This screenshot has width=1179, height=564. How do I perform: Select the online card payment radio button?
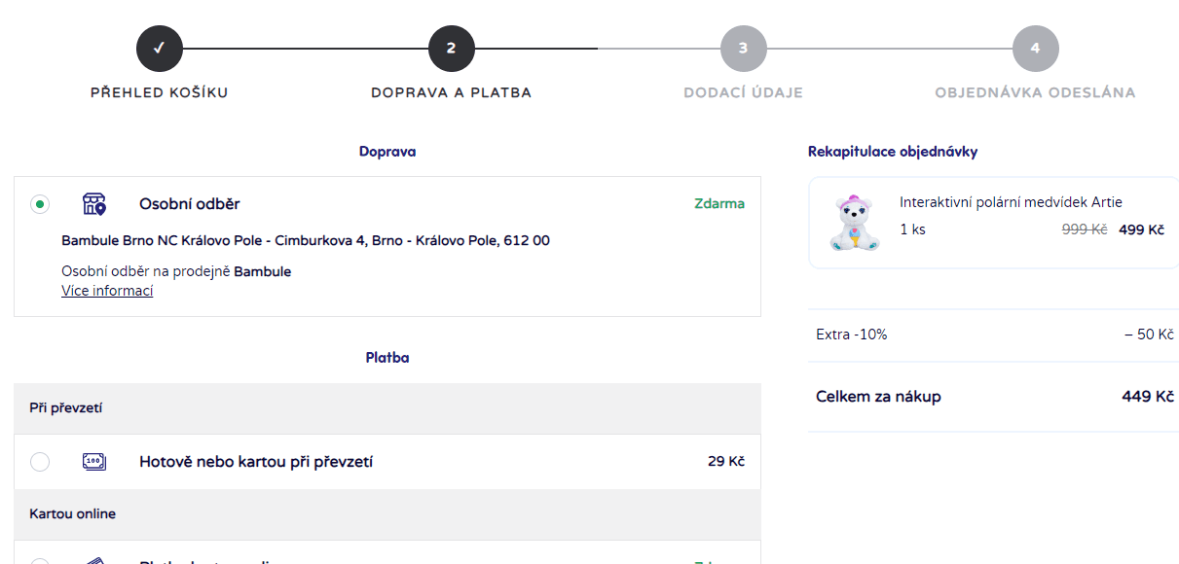pos(40,561)
